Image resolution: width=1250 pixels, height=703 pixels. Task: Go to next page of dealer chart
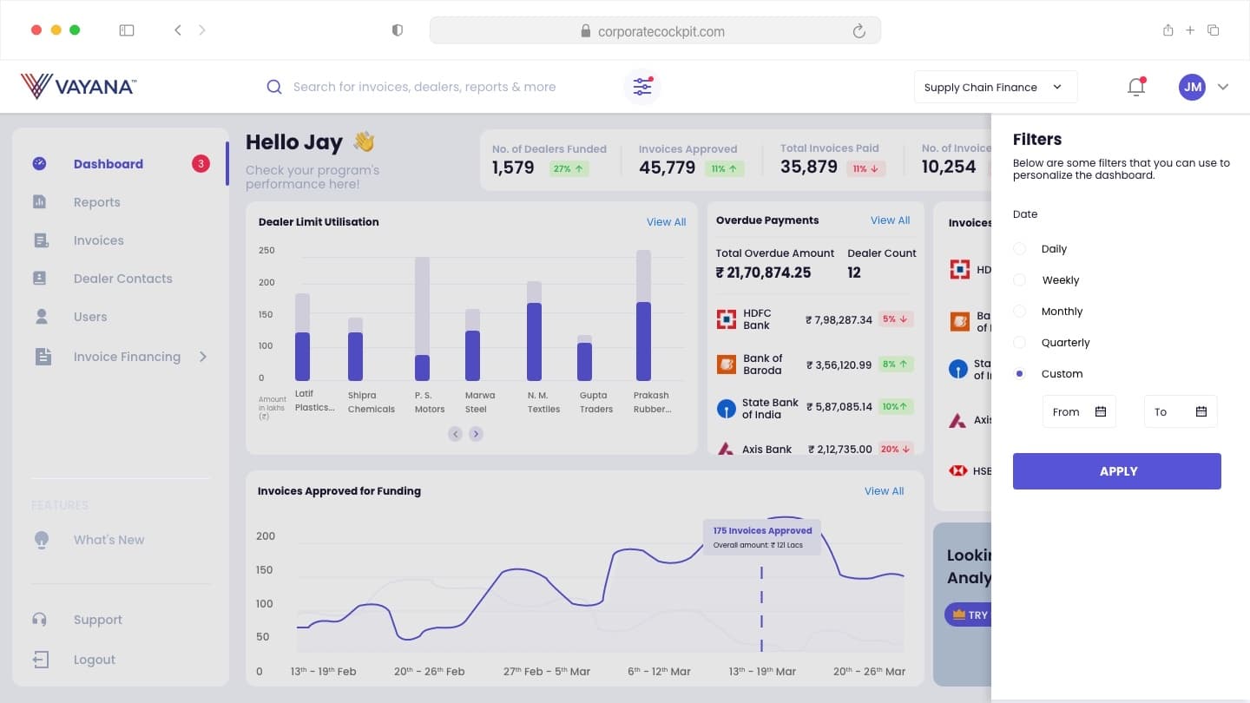pos(476,434)
